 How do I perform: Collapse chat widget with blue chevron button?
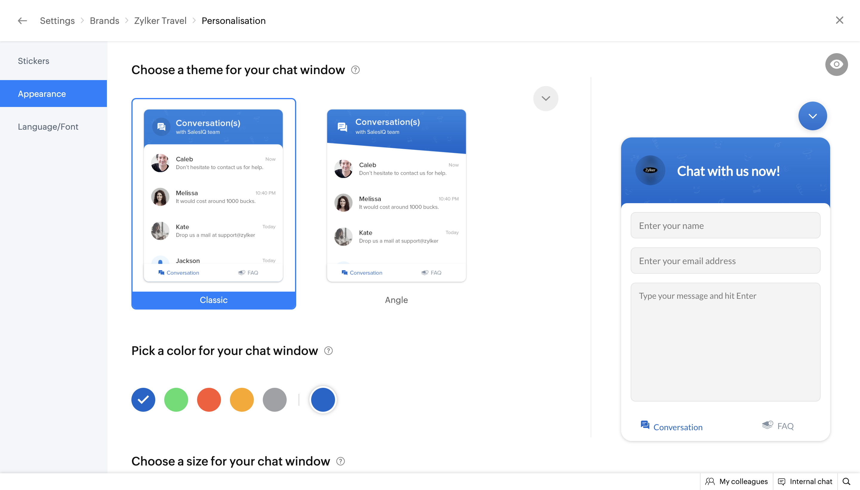(812, 116)
